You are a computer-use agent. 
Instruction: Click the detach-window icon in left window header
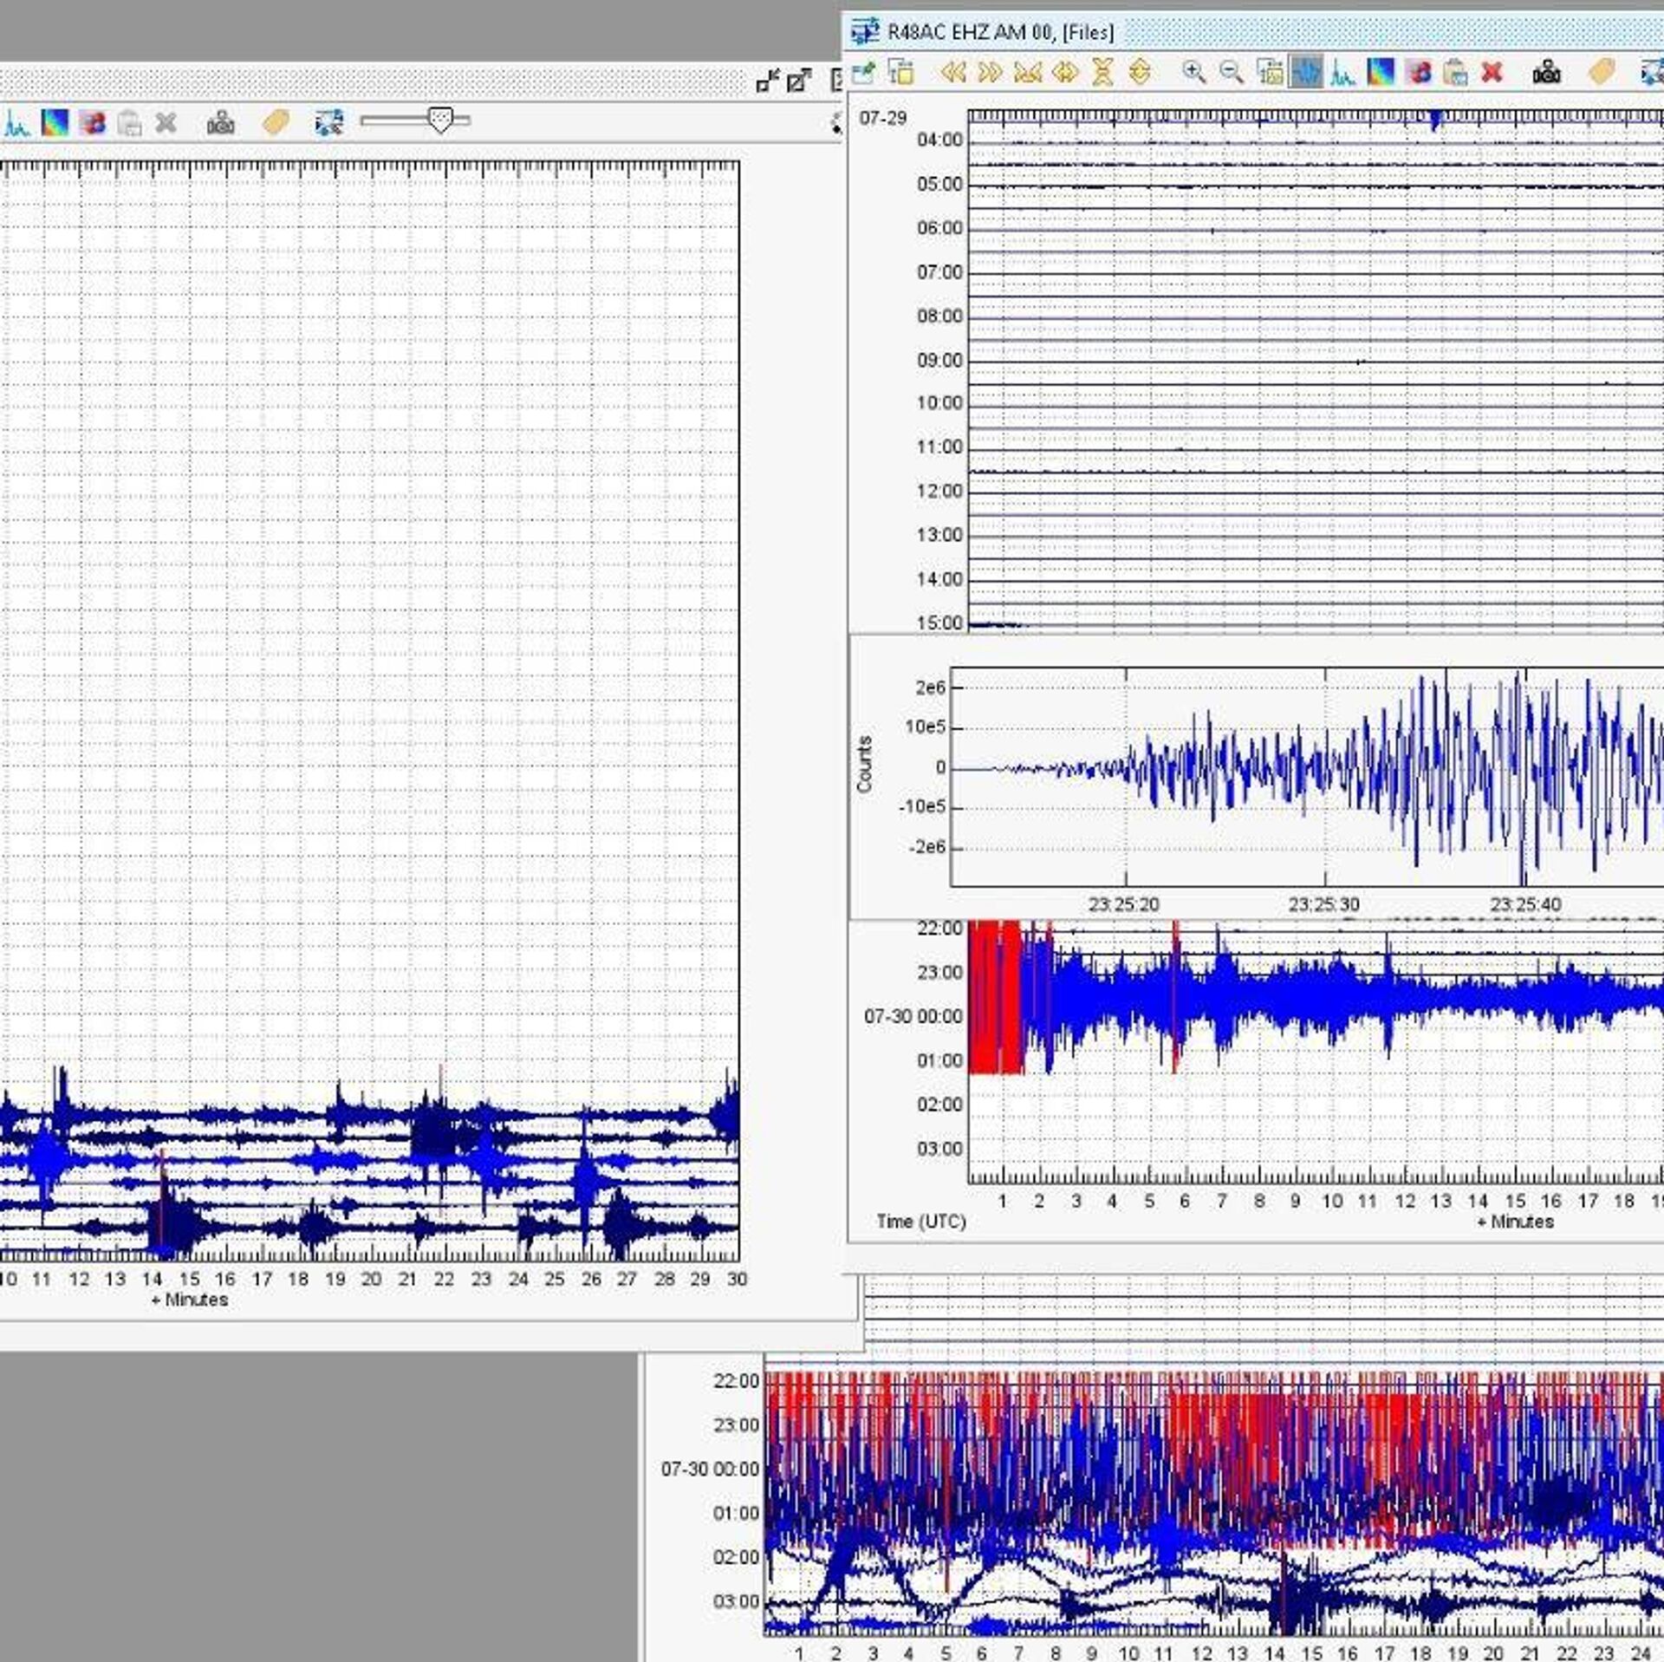[799, 81]
